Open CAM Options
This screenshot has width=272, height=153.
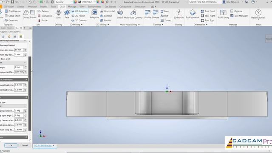tap(236, 11)
